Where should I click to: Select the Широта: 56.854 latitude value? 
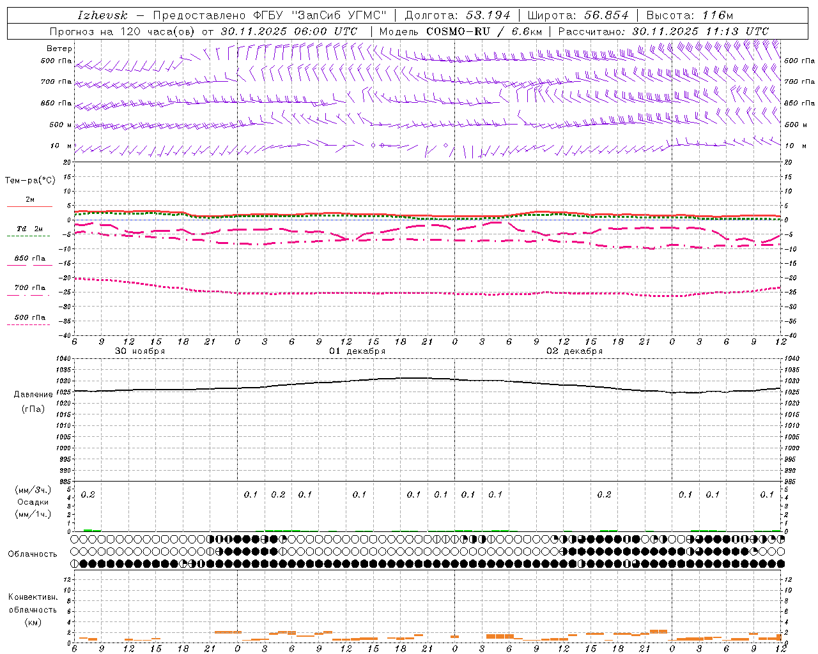click(x=578, y=15)
